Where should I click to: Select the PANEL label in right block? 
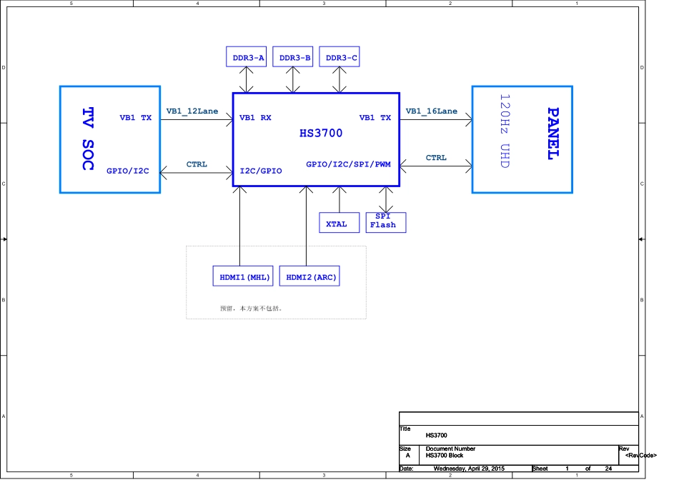(552, 134)
